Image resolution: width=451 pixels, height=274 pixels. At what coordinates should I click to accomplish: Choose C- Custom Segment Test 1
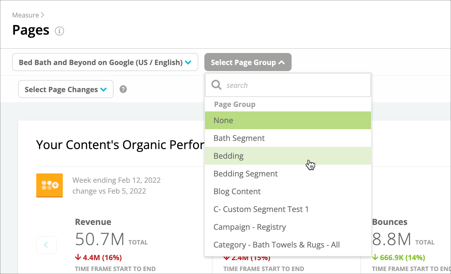click(288, 209)
